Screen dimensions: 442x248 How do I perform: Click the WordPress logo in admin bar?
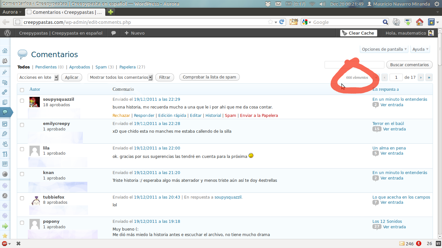point(7,33)
